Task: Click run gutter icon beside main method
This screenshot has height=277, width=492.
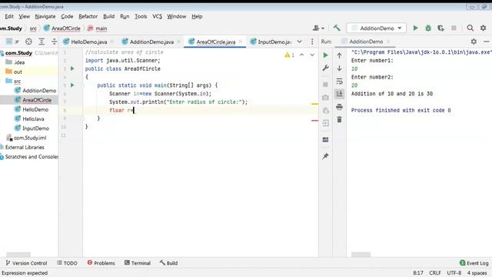Action: (72, 85)
